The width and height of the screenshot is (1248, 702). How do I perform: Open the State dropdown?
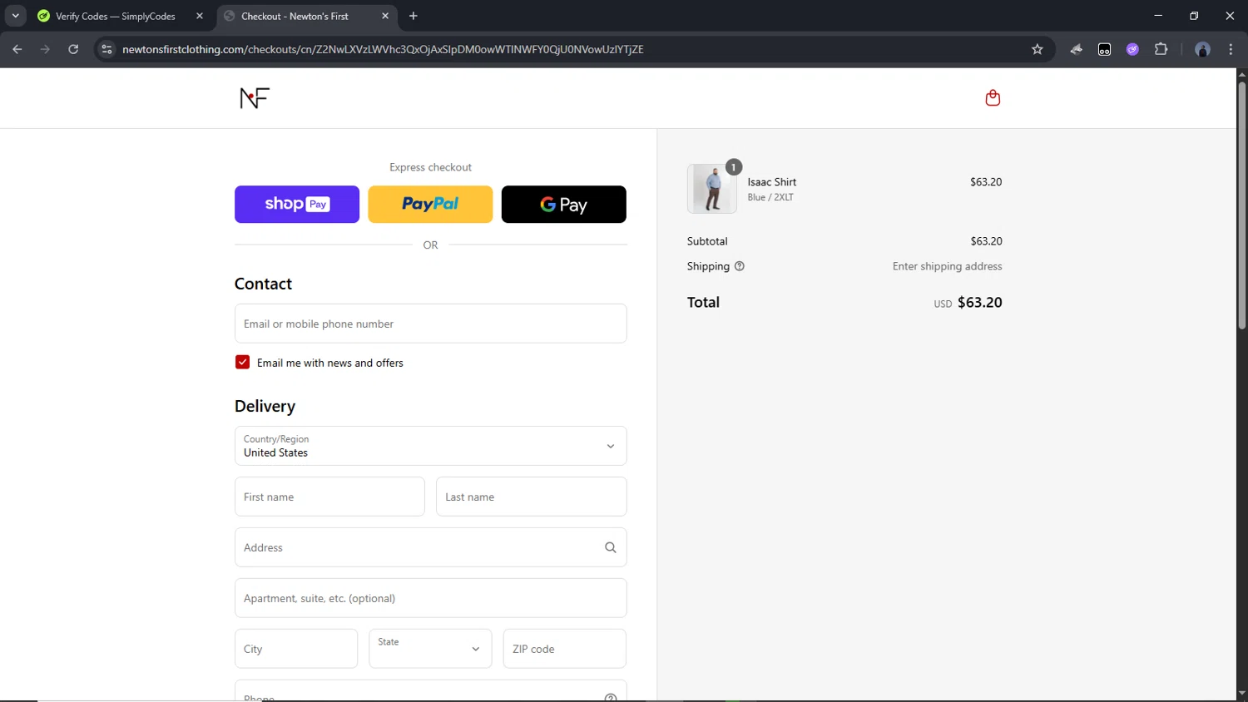tap(430, 649)
